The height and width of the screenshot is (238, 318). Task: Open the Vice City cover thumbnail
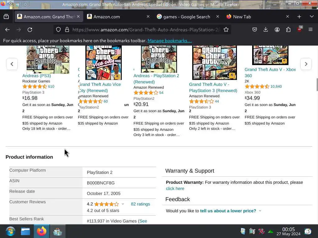point(104,63)
